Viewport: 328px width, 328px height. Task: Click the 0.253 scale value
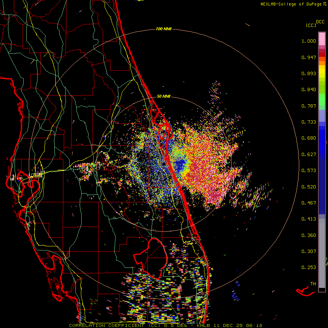pyautogui.click(x=309, y=268)
